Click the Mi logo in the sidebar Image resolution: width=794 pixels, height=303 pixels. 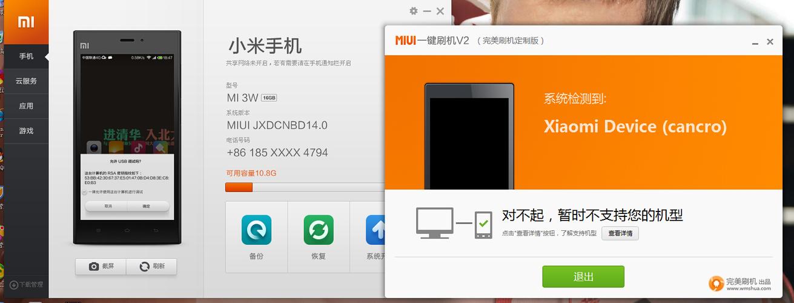pos(26,22)
